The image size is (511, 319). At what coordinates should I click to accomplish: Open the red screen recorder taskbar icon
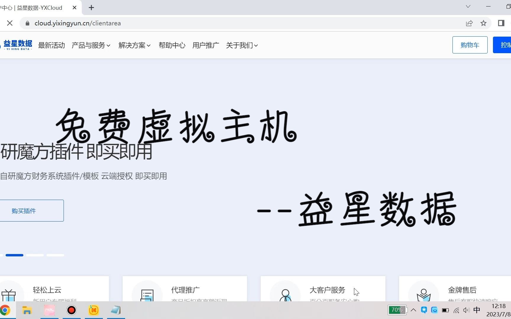[x=72, y=310]
